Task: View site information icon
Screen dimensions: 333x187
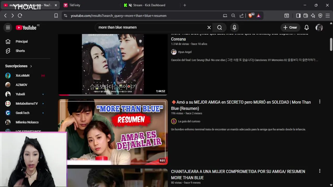Action: point(66,16)
